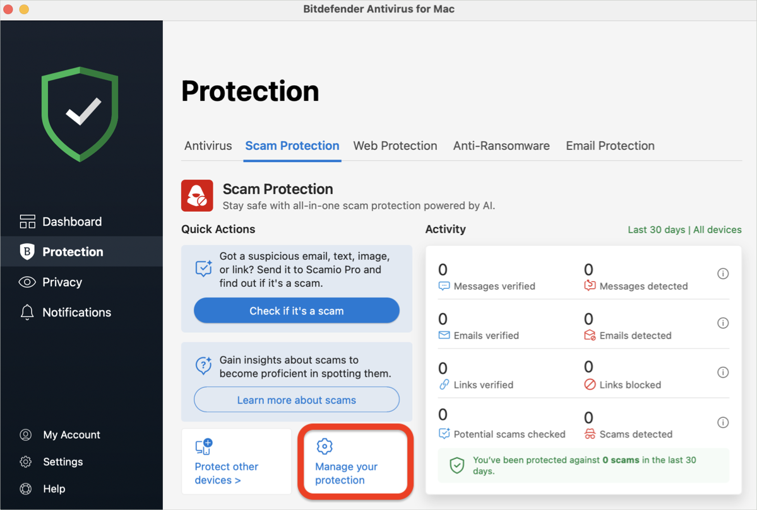Select the Anti-Ransomware tab
The width and height of the screenshot is (757, 510).
pyautogui.click(x=501, y=146)
